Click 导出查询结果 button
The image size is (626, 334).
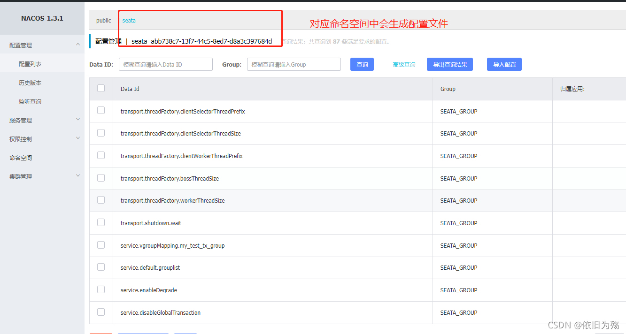[x=450, y=64]
